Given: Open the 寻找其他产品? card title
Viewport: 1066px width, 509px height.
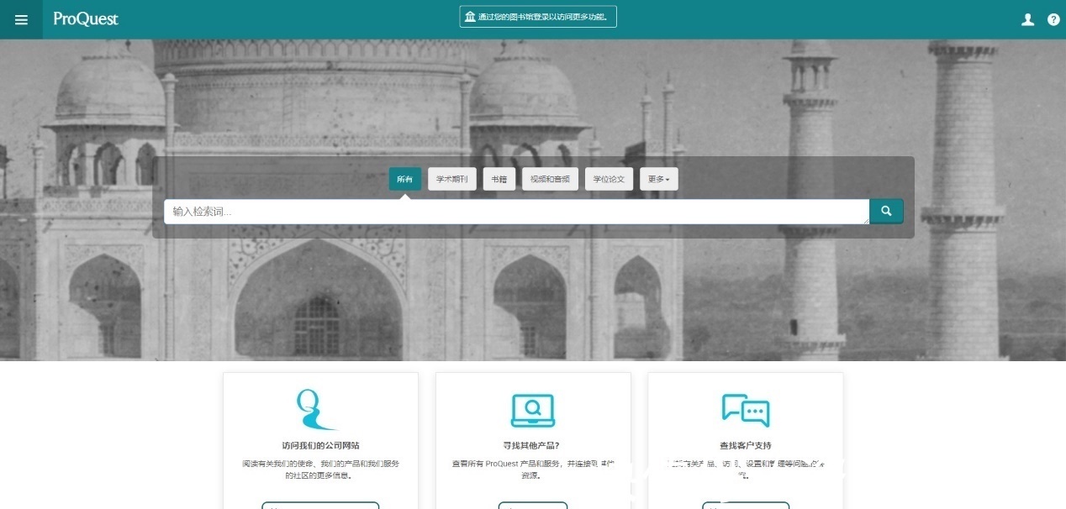Looking at the screenshot, I should [533, 445].
